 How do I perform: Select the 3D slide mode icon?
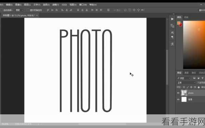coord(138,10)
